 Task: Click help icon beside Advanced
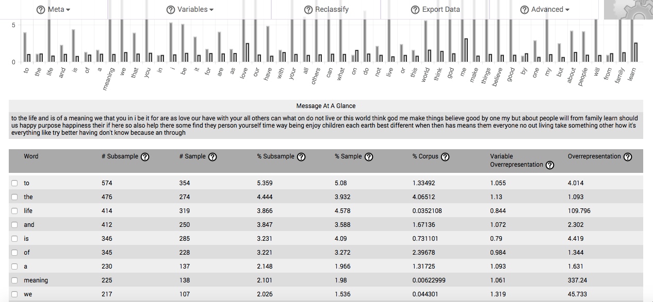pos(525,10)
